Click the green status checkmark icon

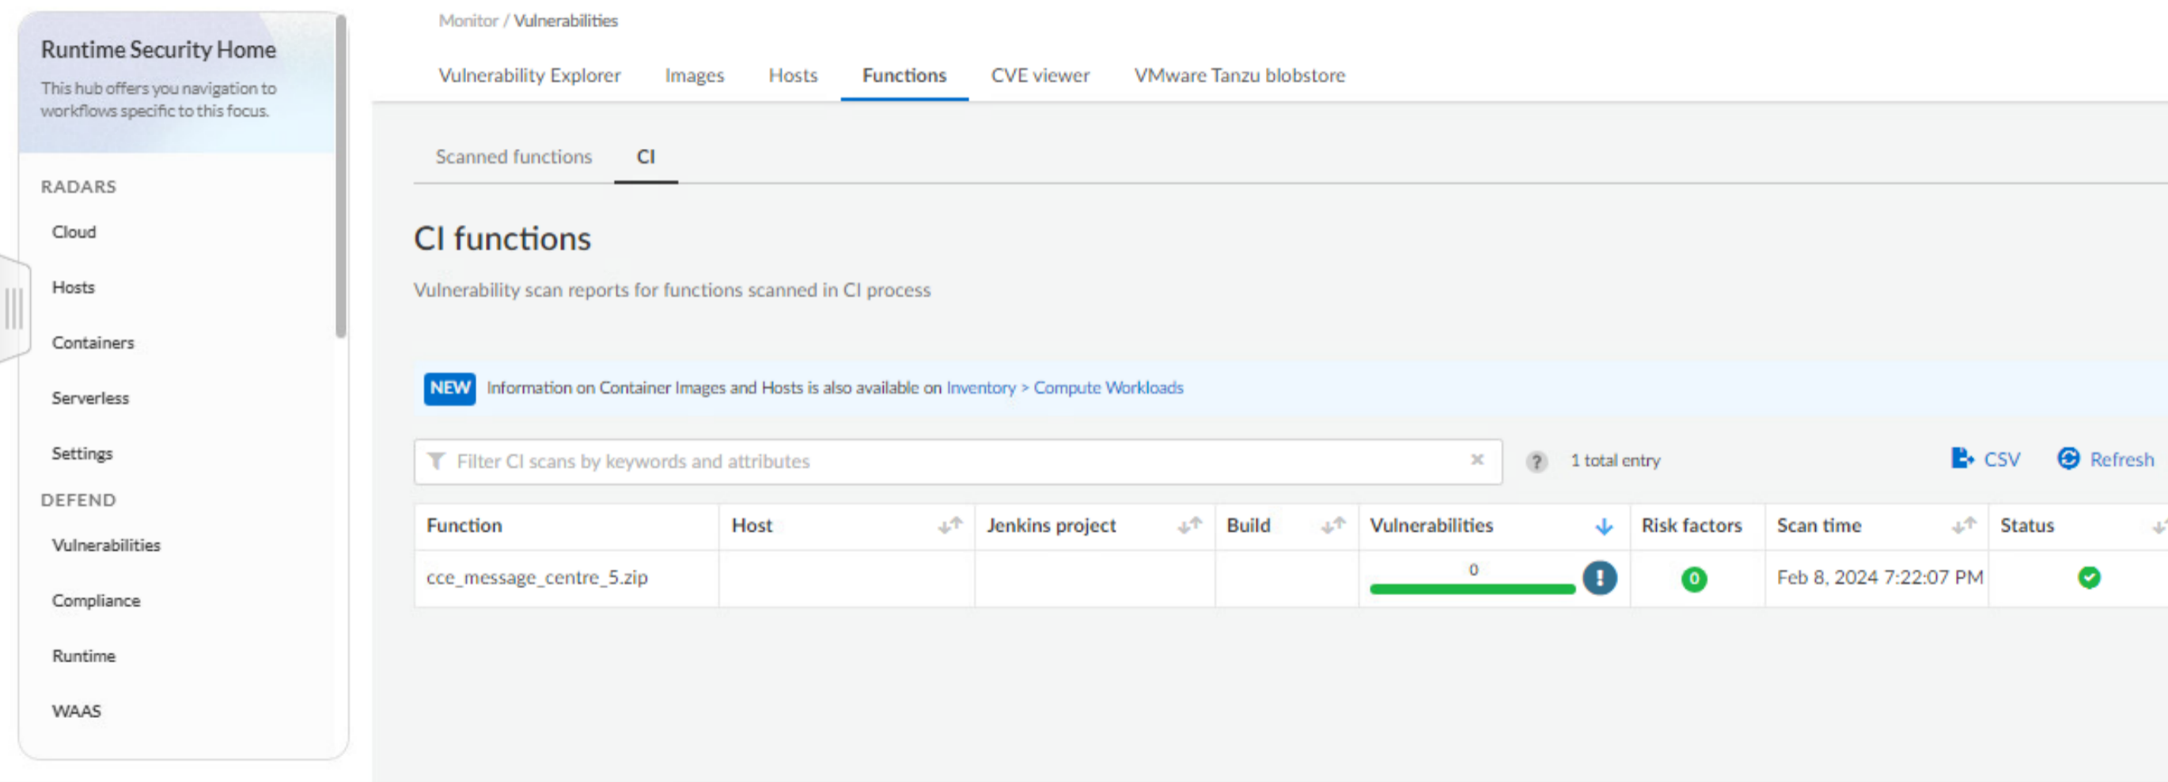(x=2088, y=578)
